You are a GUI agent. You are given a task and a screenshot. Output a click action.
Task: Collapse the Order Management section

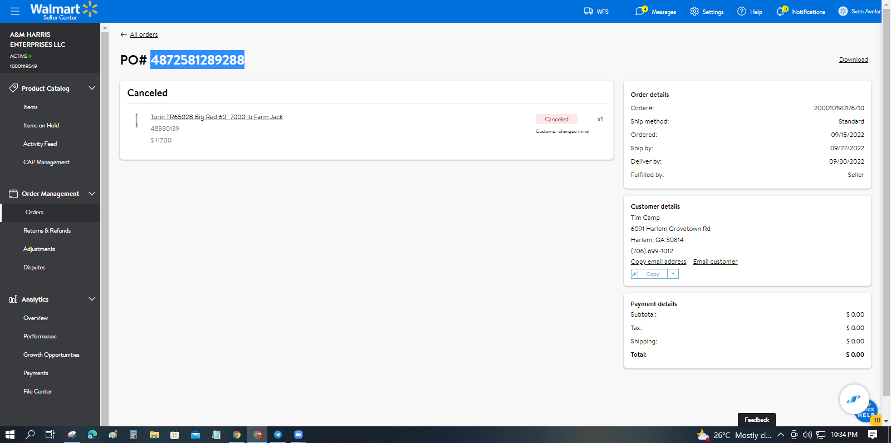(92, 194)
